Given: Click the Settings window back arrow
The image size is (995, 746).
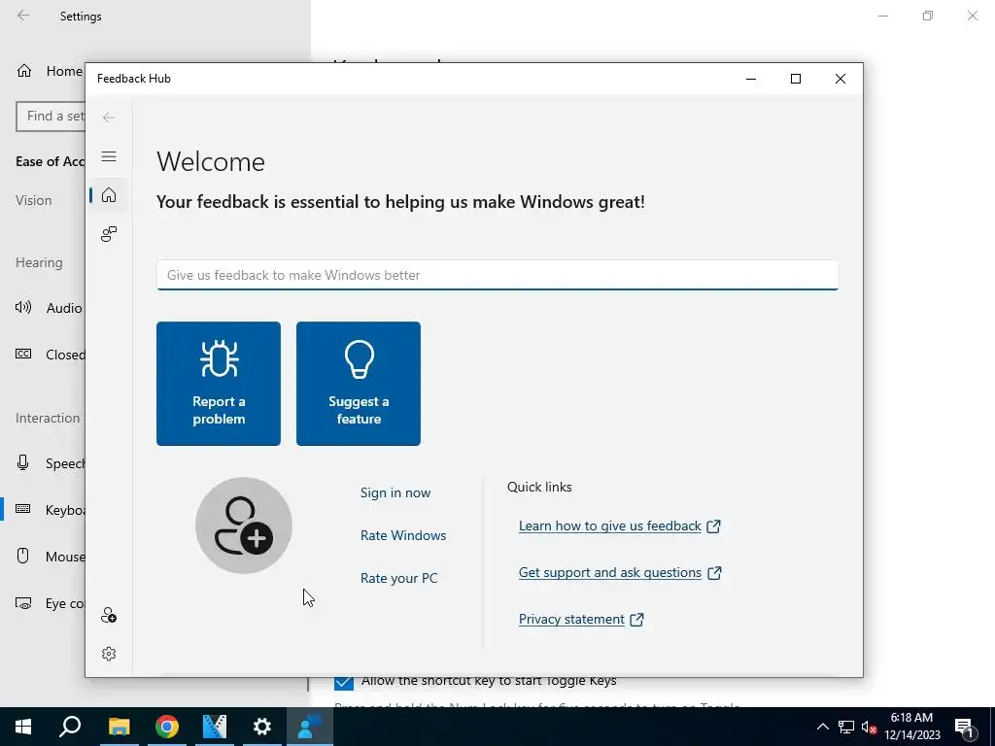Looking at the screenshot, I should pyautogui.click(x=23, y=16).
